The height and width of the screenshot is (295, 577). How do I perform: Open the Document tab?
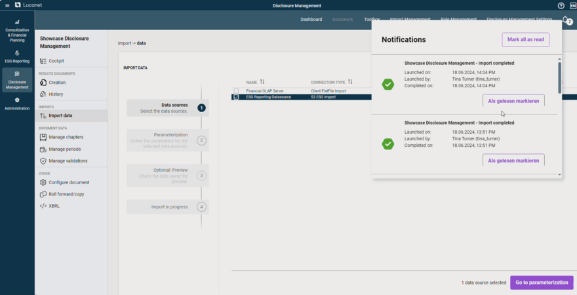342,20
